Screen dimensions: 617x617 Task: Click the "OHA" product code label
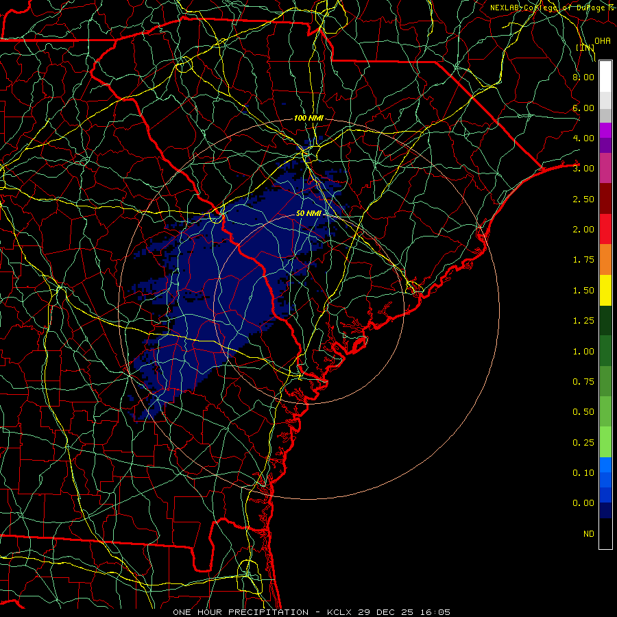coord(603,41)
